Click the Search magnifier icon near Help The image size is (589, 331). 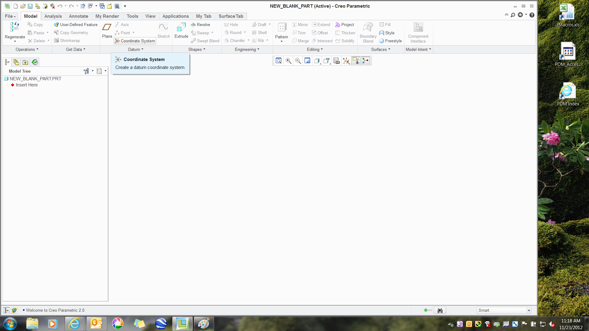click(513, 15)
